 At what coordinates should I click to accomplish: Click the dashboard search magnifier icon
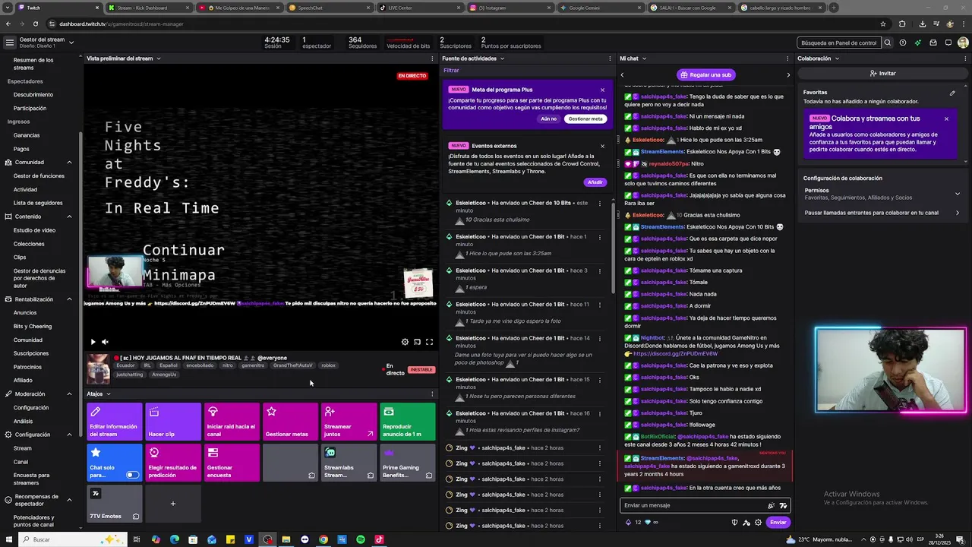[x=887, y=43]
